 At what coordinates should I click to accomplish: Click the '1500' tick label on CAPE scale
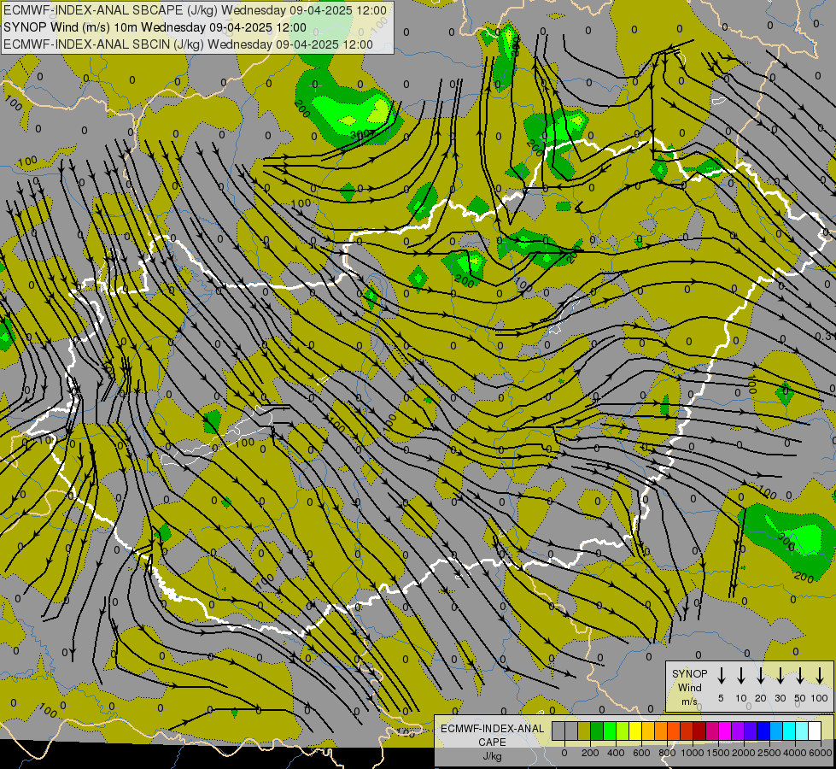[x=718, y=753]
